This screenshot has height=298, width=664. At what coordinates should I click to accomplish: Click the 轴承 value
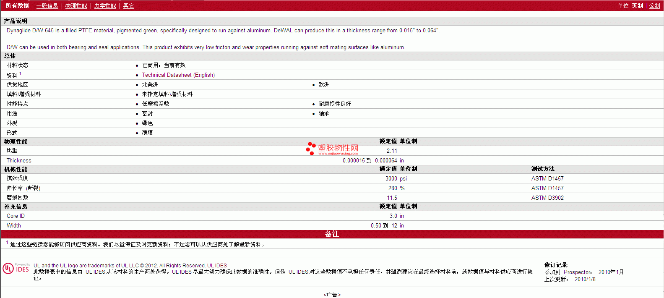click(324, 113)
